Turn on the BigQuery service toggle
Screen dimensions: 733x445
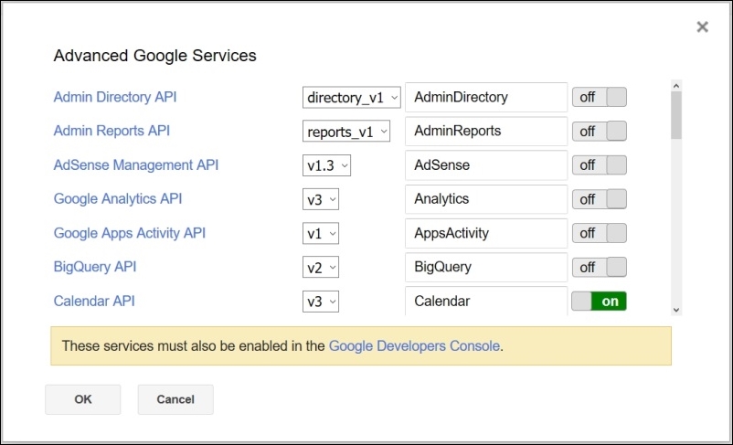tap(600, 267)
